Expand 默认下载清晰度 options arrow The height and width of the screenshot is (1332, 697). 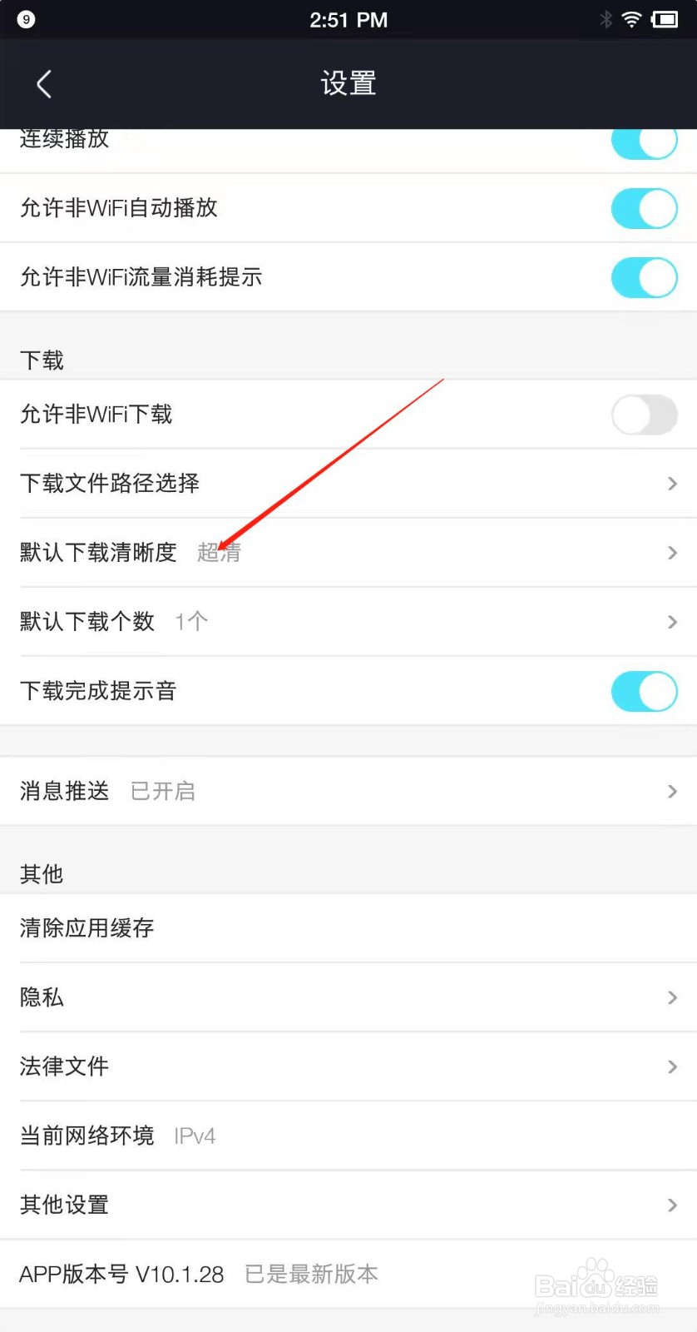click(672, 553)
